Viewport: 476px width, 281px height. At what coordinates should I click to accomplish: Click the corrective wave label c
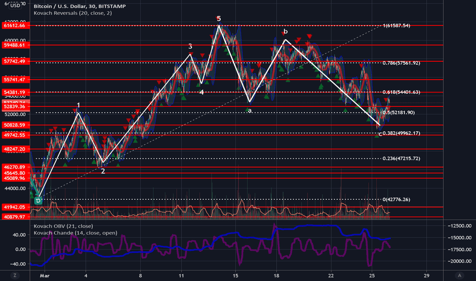point(380,134)
